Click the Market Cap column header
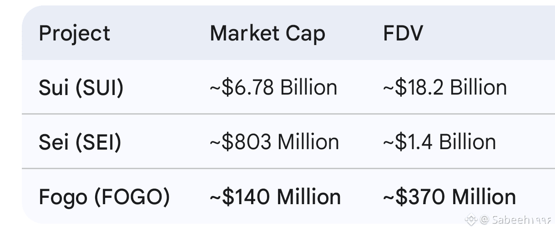555x231 pixels. point(267,34)
